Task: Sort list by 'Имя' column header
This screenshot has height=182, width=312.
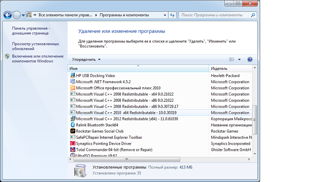Action: pos(138,69)
